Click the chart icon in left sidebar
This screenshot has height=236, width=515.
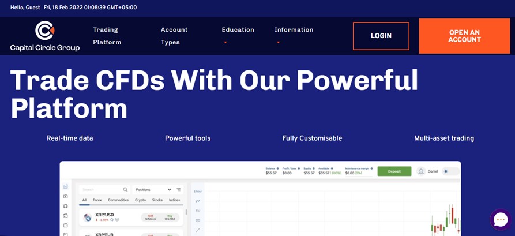pyautogui.click(x=66, y=186)
